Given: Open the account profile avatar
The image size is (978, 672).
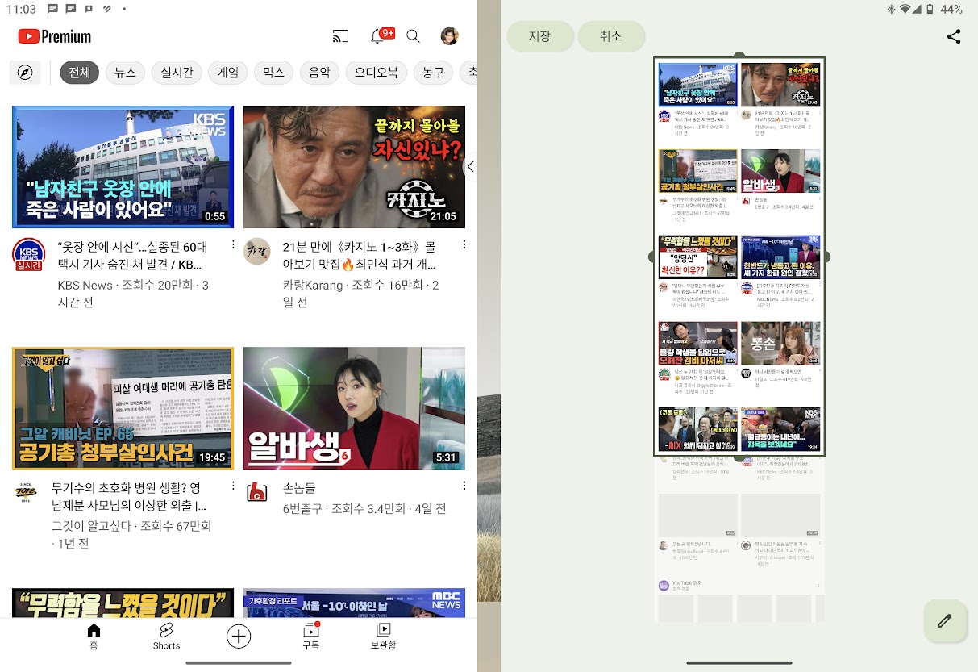Looking at the screenshot, I should [449, 35].
